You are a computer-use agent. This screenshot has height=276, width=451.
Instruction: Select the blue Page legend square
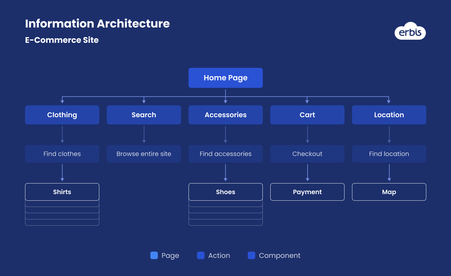[x=154, y=255]
